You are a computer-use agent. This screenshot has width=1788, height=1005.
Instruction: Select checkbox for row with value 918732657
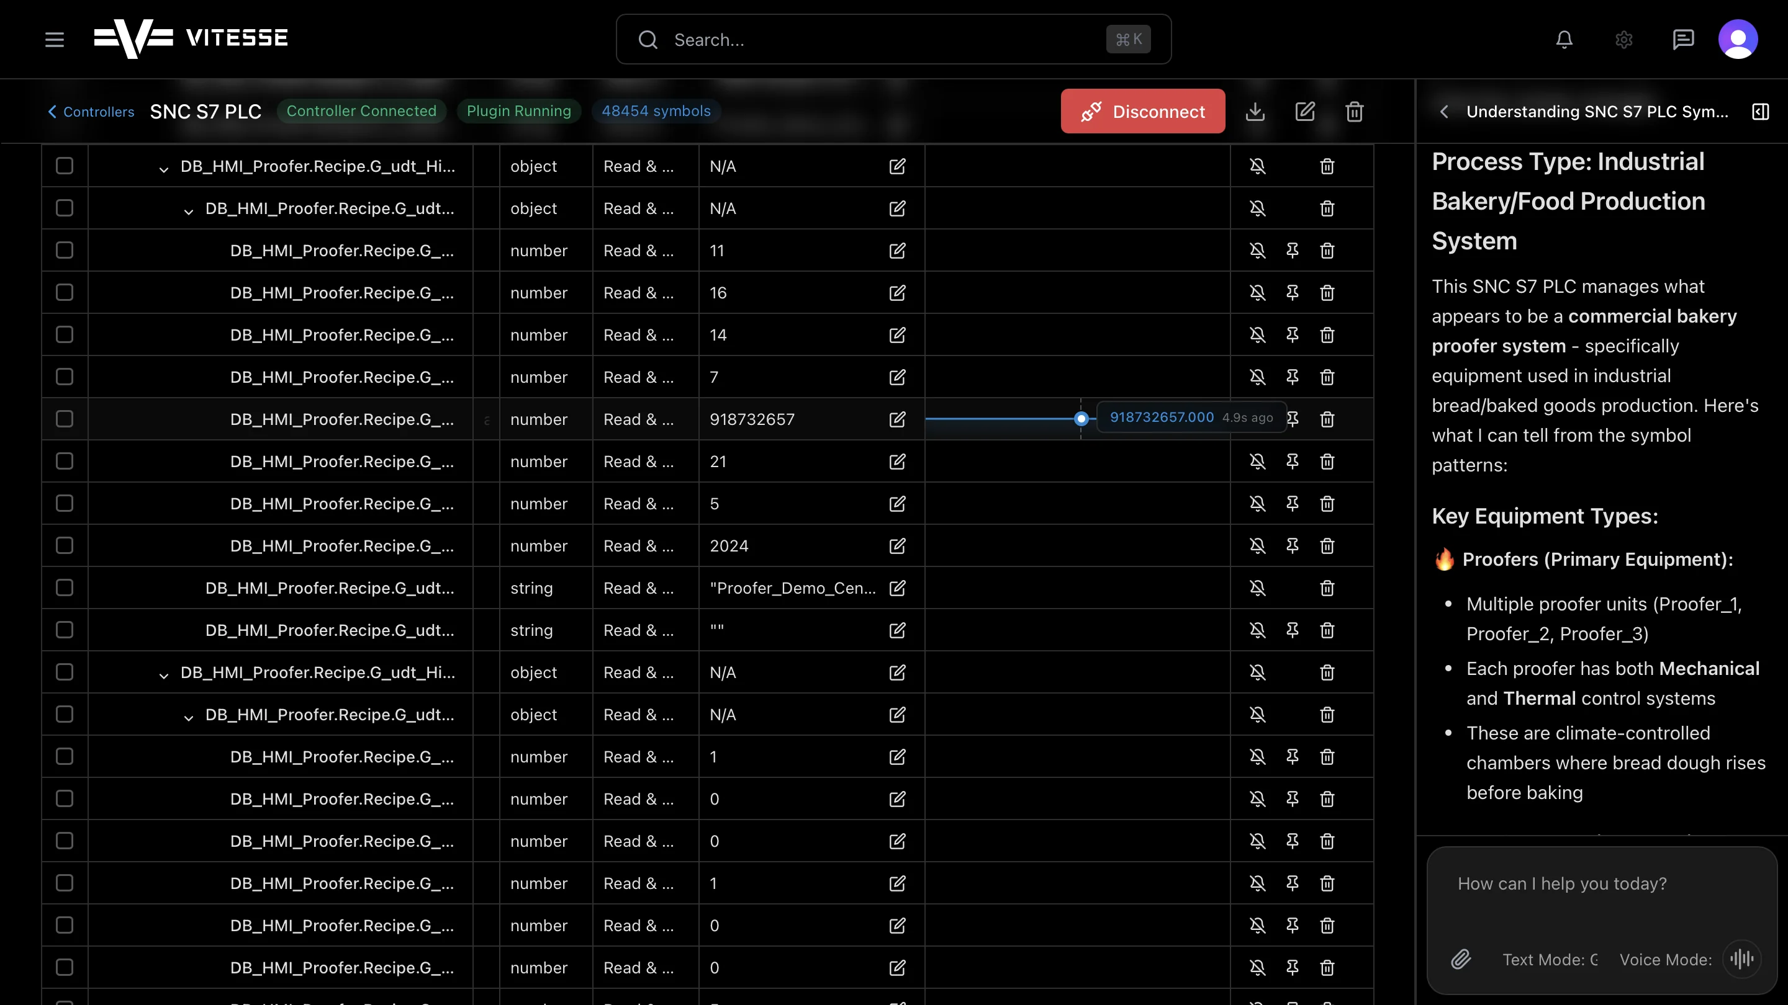coord(65,419)
